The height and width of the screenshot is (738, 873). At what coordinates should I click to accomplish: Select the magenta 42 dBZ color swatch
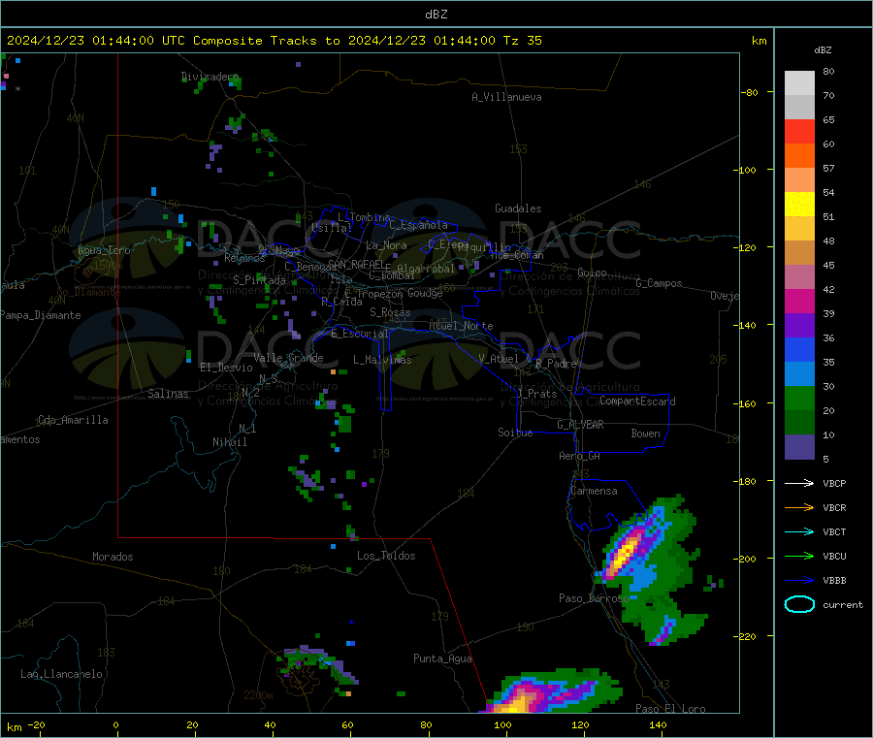pyautogui.click(x=799, y=301)
